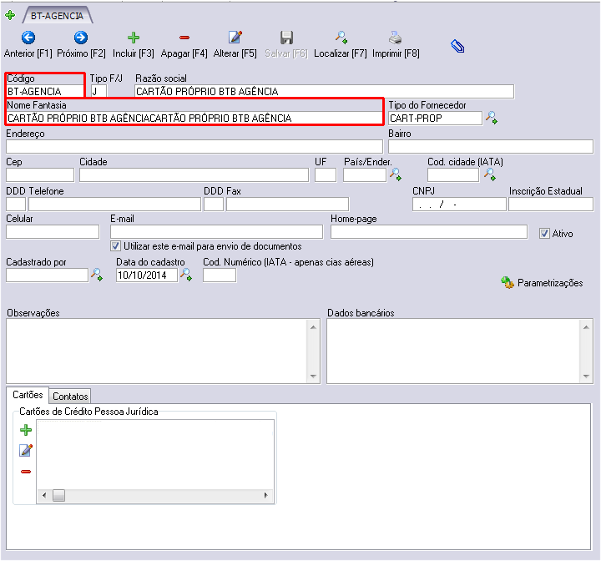Switch to the Contatos tab
This screenshot has height=561, width=601.
70,396
